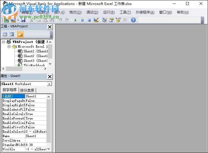Screen dimensions: 208x153
Task: Close the 属性 - Sheet1 properties panel
Action: 50,76
